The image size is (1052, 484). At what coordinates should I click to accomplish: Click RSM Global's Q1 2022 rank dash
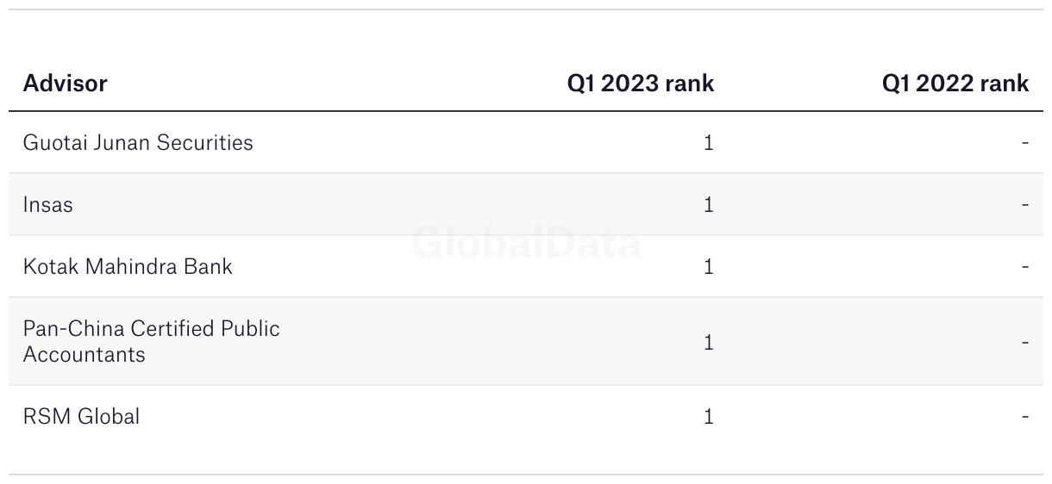click(1024, 417)
